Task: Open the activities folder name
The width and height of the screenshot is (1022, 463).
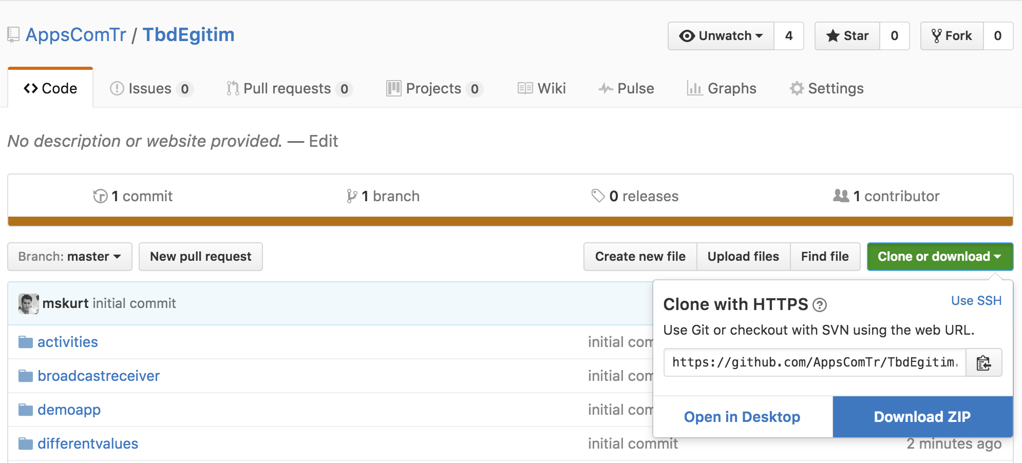Action: click(x=68, y=342)
